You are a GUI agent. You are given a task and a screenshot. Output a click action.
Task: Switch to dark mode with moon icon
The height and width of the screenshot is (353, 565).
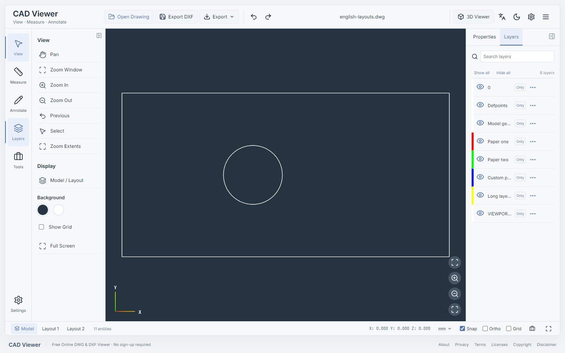click(x=517, y=17)
